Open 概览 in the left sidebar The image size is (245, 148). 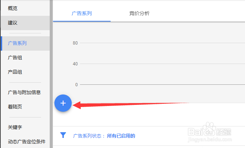click(x=13, y=8)
